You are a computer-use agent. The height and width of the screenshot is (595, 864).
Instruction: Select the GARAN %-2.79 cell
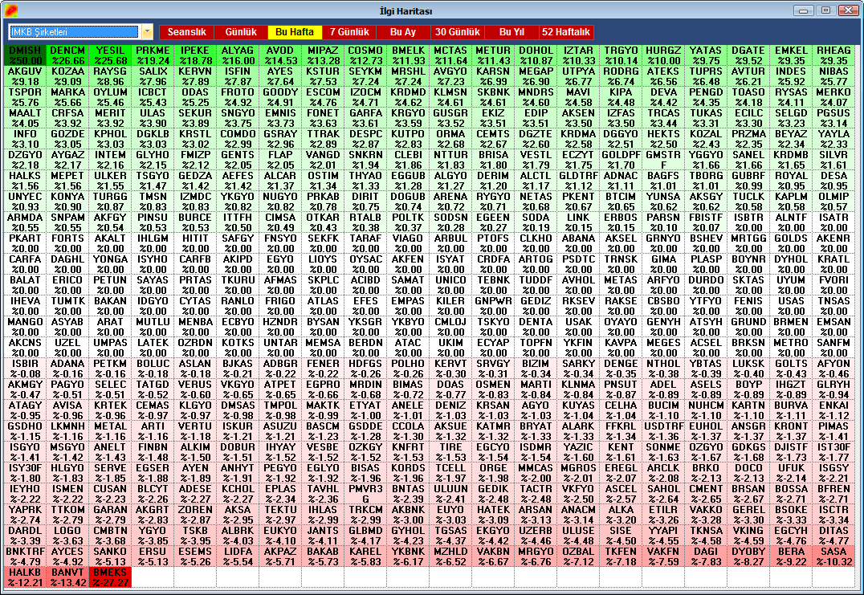coord(110,515)
